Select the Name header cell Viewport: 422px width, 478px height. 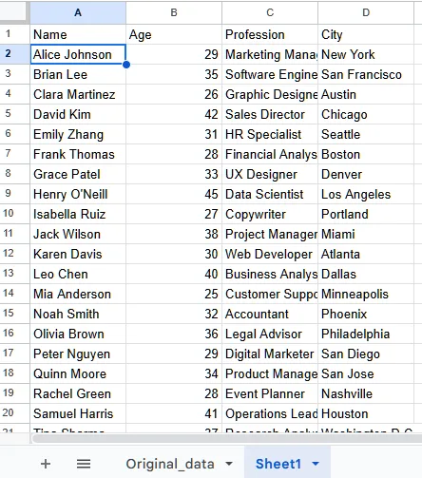click(x=78, y=34)
